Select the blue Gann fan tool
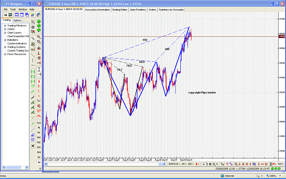The height and width of the screenshot is (179, 286). coord(33,135)
